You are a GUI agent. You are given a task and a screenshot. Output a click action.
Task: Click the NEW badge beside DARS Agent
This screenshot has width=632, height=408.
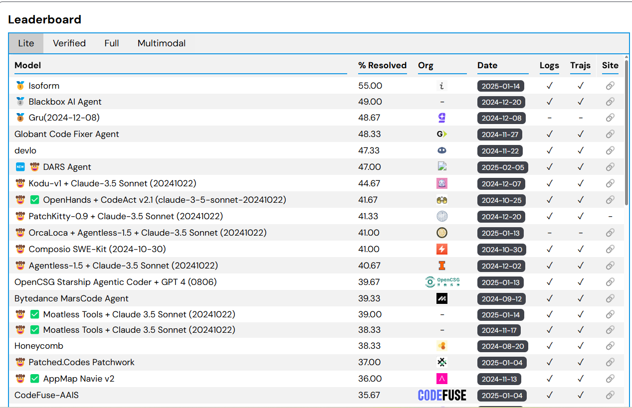tap(20, 167)
